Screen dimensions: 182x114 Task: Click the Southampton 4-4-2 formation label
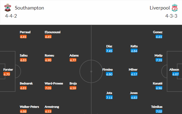tap(11, 16)
